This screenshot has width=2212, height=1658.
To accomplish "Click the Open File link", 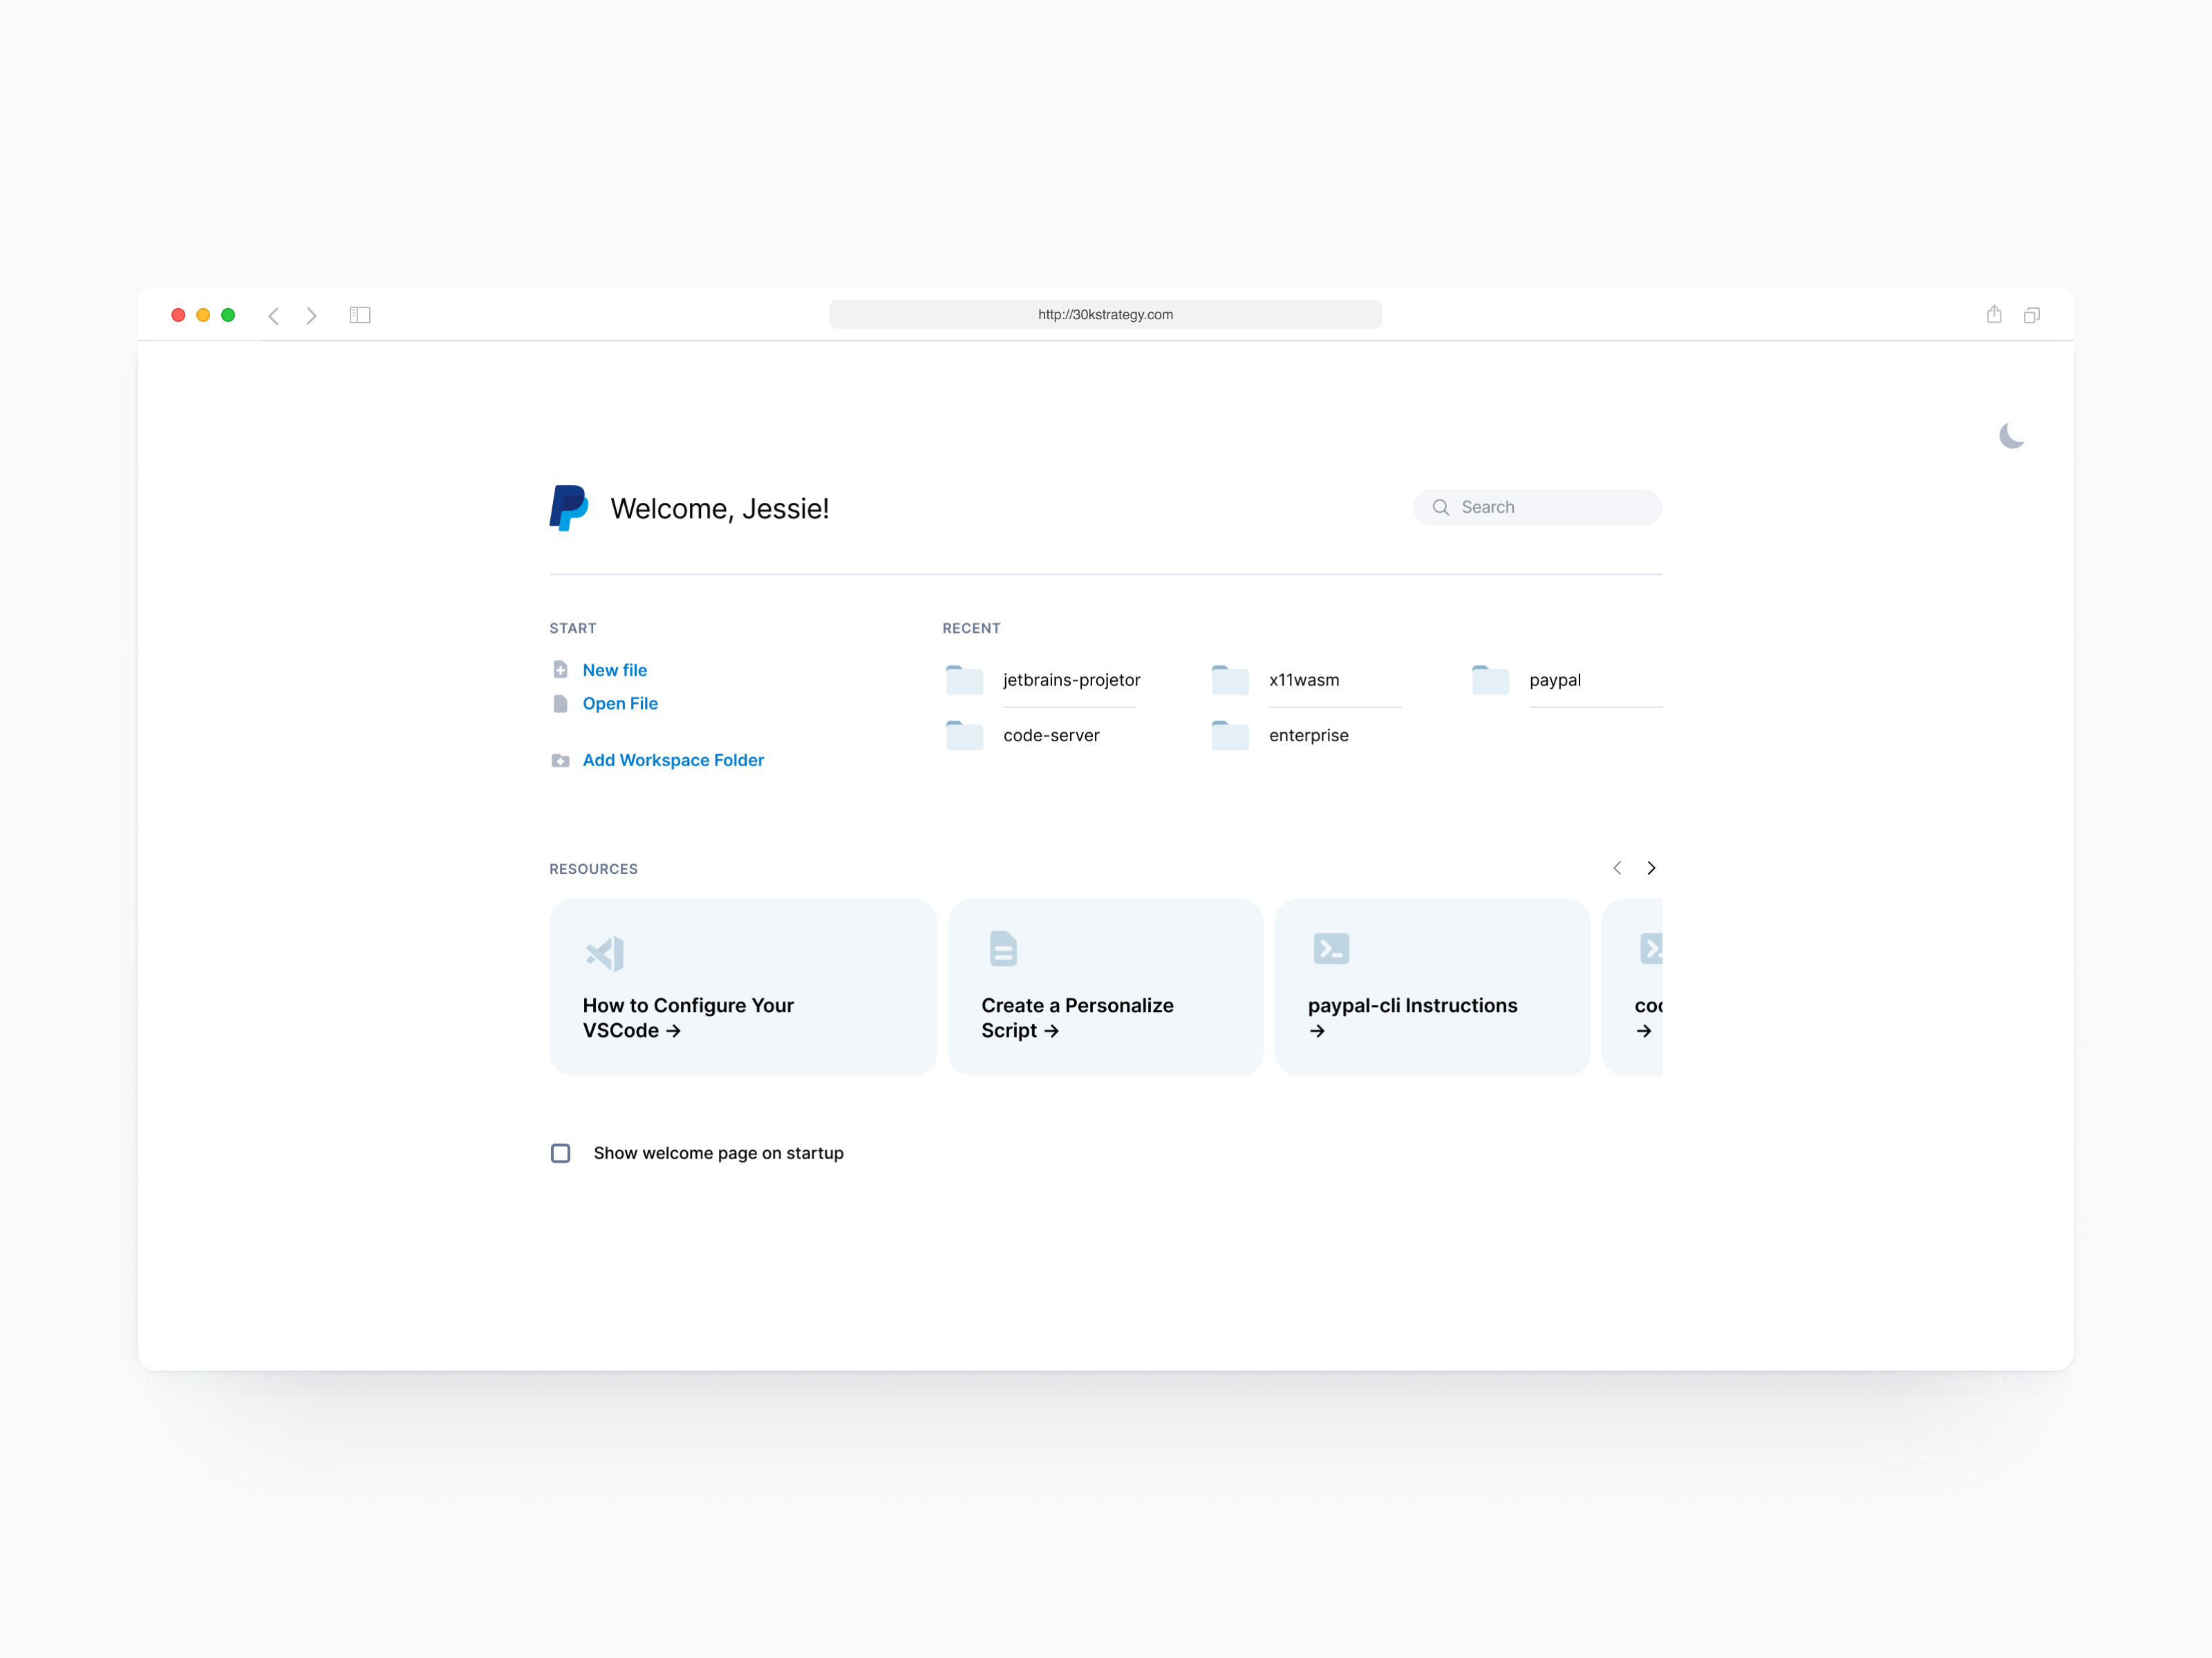I will 620,703.
